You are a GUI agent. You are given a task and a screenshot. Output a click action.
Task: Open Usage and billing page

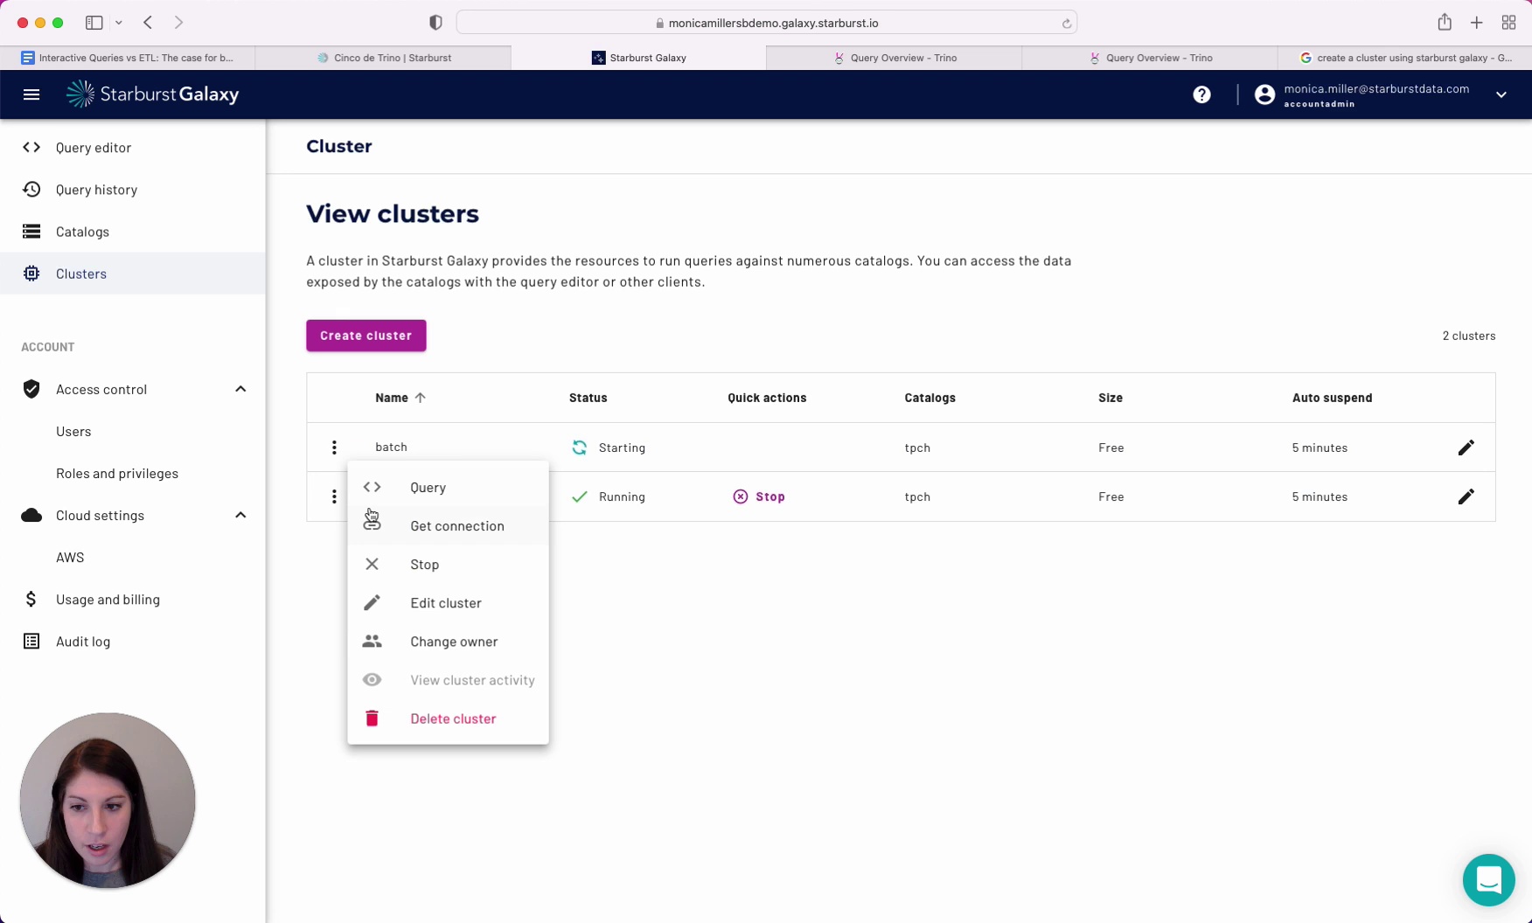click(133, 599)
